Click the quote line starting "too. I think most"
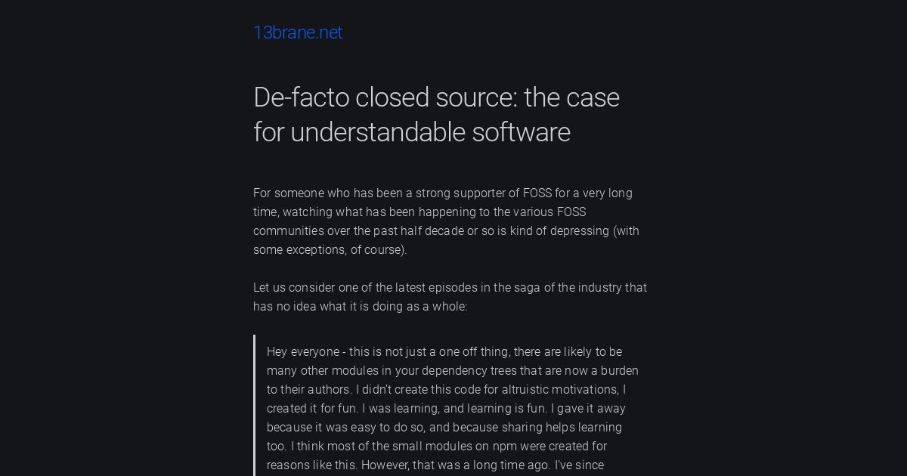 pos(437,447)
